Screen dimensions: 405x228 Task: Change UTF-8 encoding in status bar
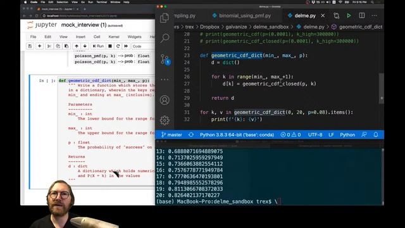tap(315, 135)
